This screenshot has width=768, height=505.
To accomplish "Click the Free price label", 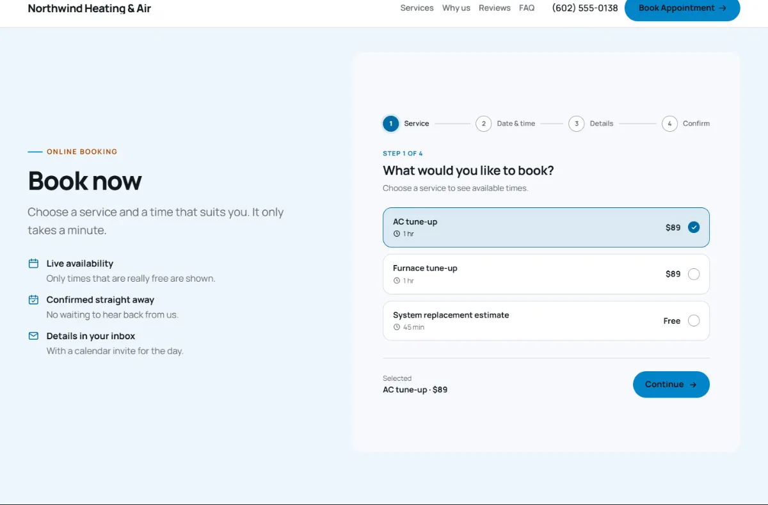I will click(672, 321).
